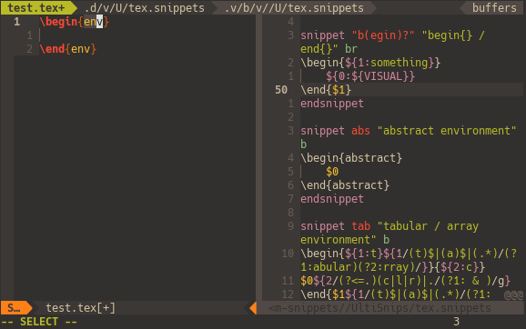The image size is (526, 329).
Task: Click the 'tab' trigger word
Action: pos(360,226)
